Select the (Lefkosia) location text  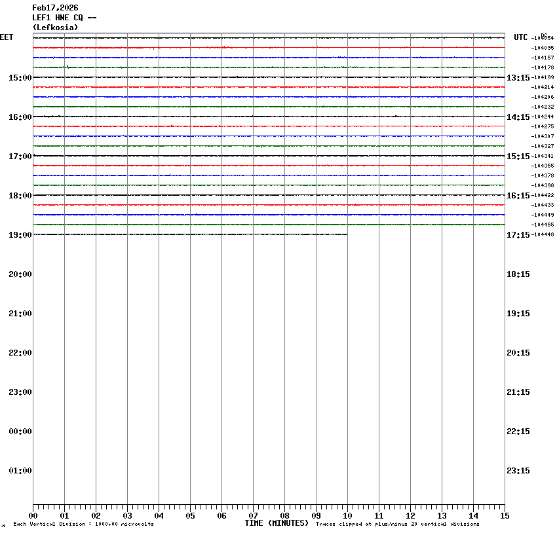(55, 28)
